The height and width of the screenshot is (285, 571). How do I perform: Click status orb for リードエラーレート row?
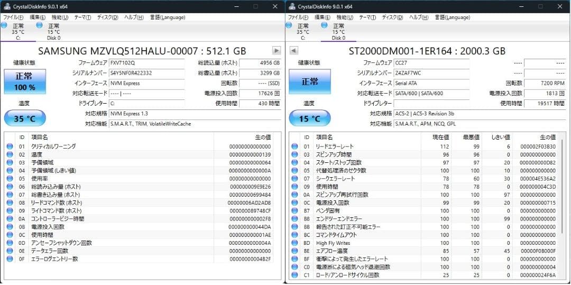(294, 146)
